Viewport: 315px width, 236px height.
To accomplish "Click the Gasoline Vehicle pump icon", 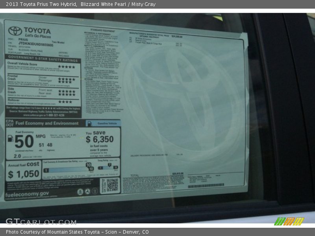I will (88, 123).
